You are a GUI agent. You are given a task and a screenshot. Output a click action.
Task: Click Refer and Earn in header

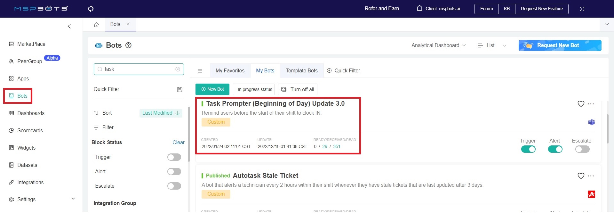coord(382,9)
